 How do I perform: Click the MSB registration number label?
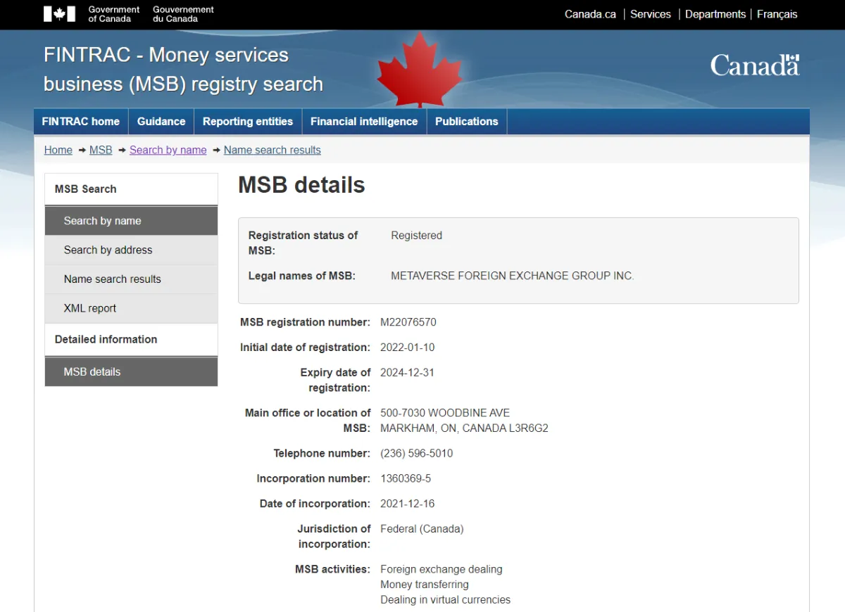point(305,322)
